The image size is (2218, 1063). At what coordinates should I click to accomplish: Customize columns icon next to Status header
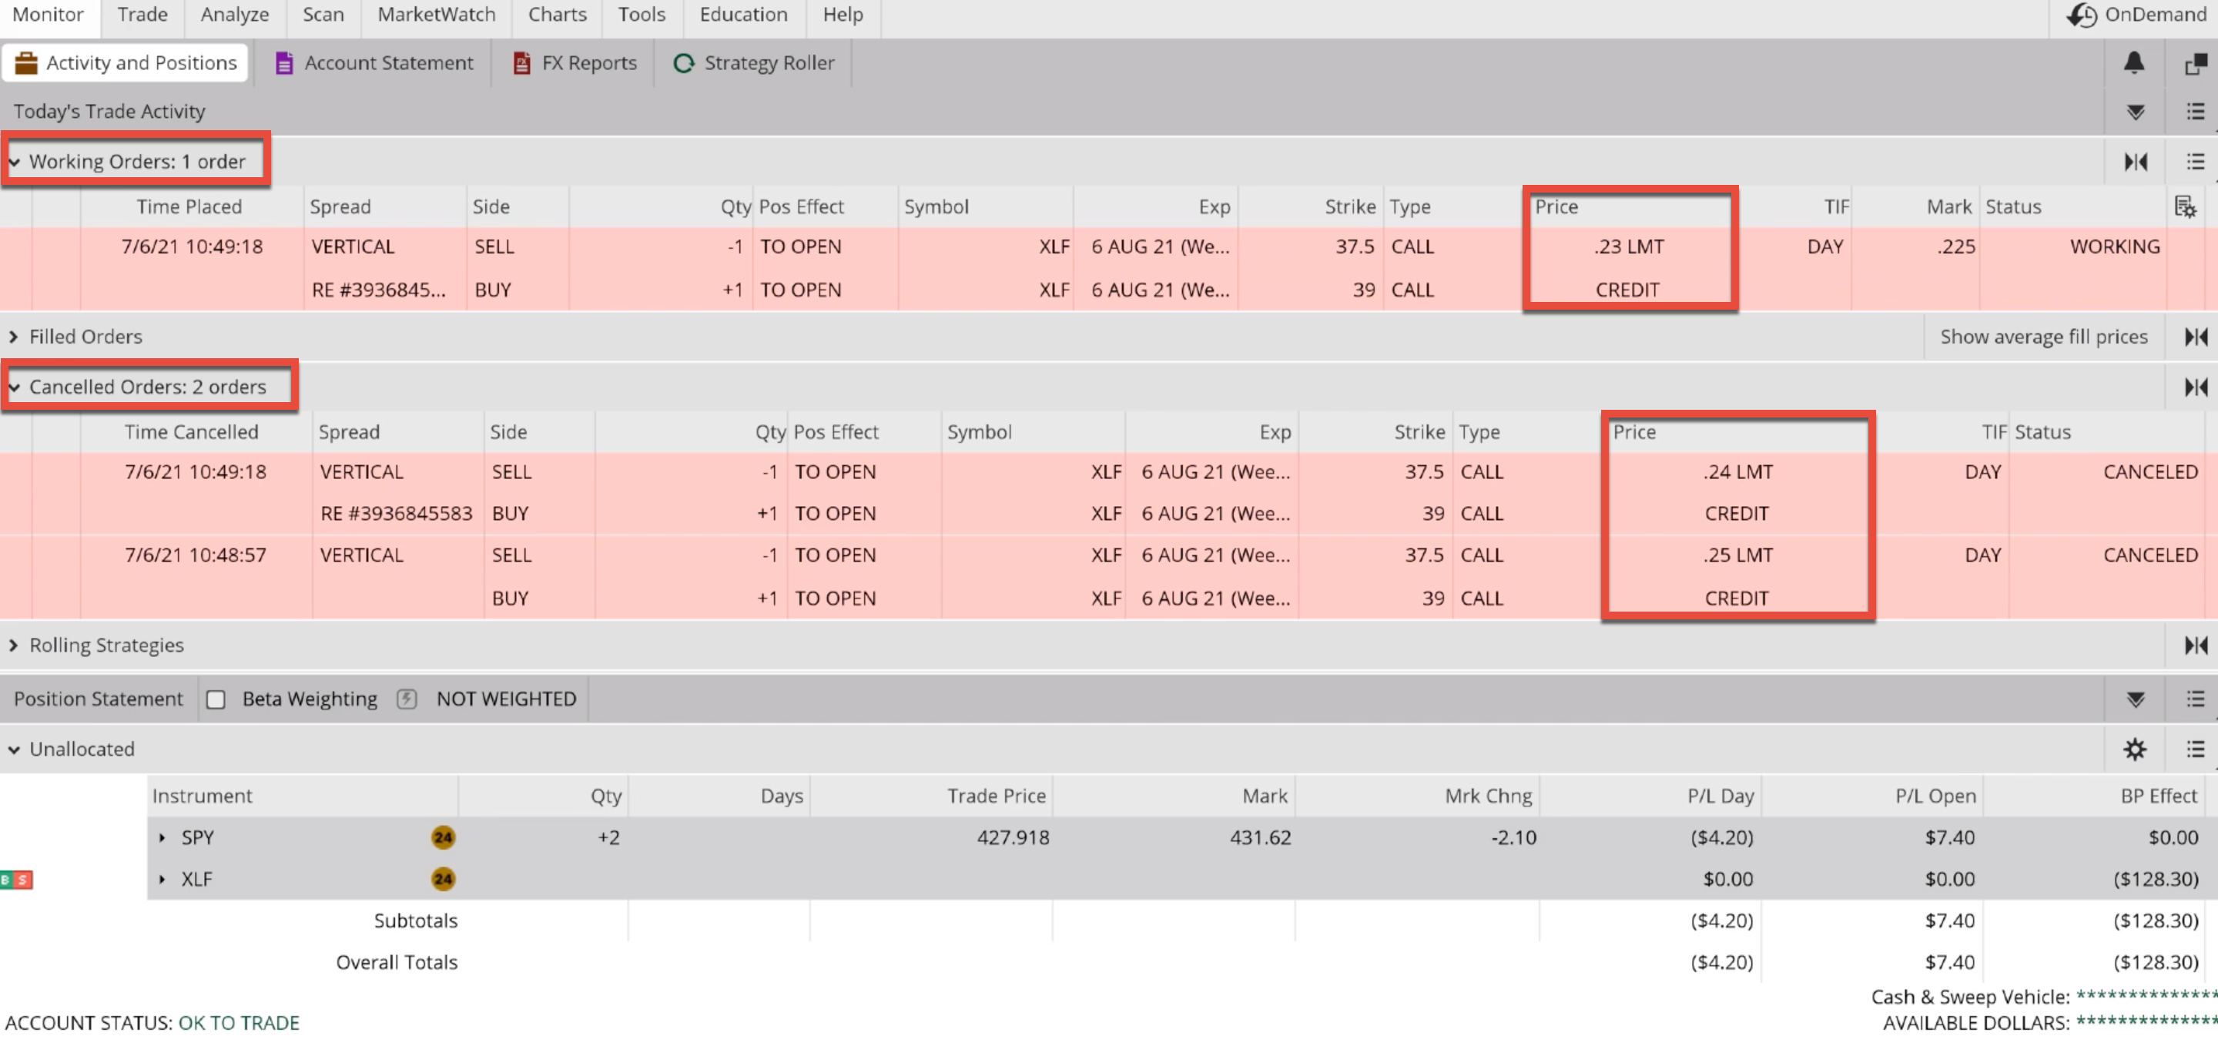(x=2186, y=208)
